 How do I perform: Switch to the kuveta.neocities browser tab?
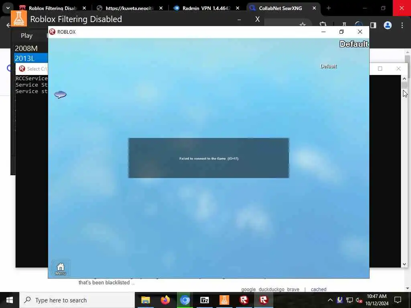129,8
